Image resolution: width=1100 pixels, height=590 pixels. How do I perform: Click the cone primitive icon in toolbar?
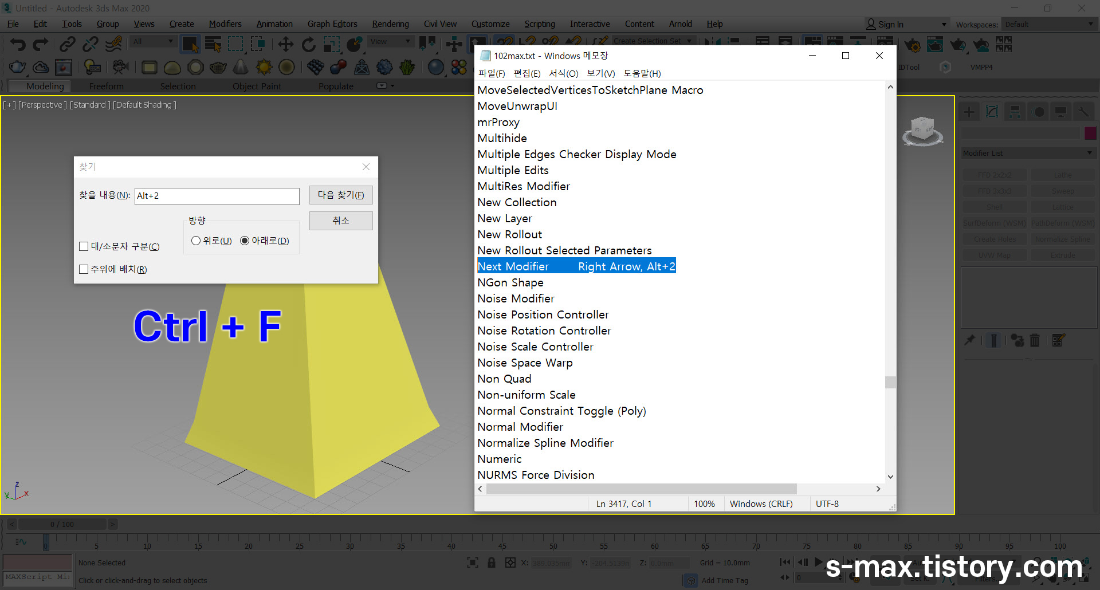[x=241, y=67]
